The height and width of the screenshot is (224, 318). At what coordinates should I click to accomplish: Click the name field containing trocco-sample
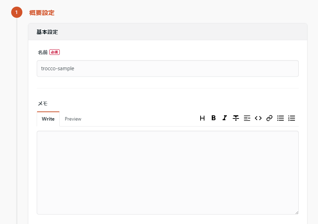(x=167, y=68)
